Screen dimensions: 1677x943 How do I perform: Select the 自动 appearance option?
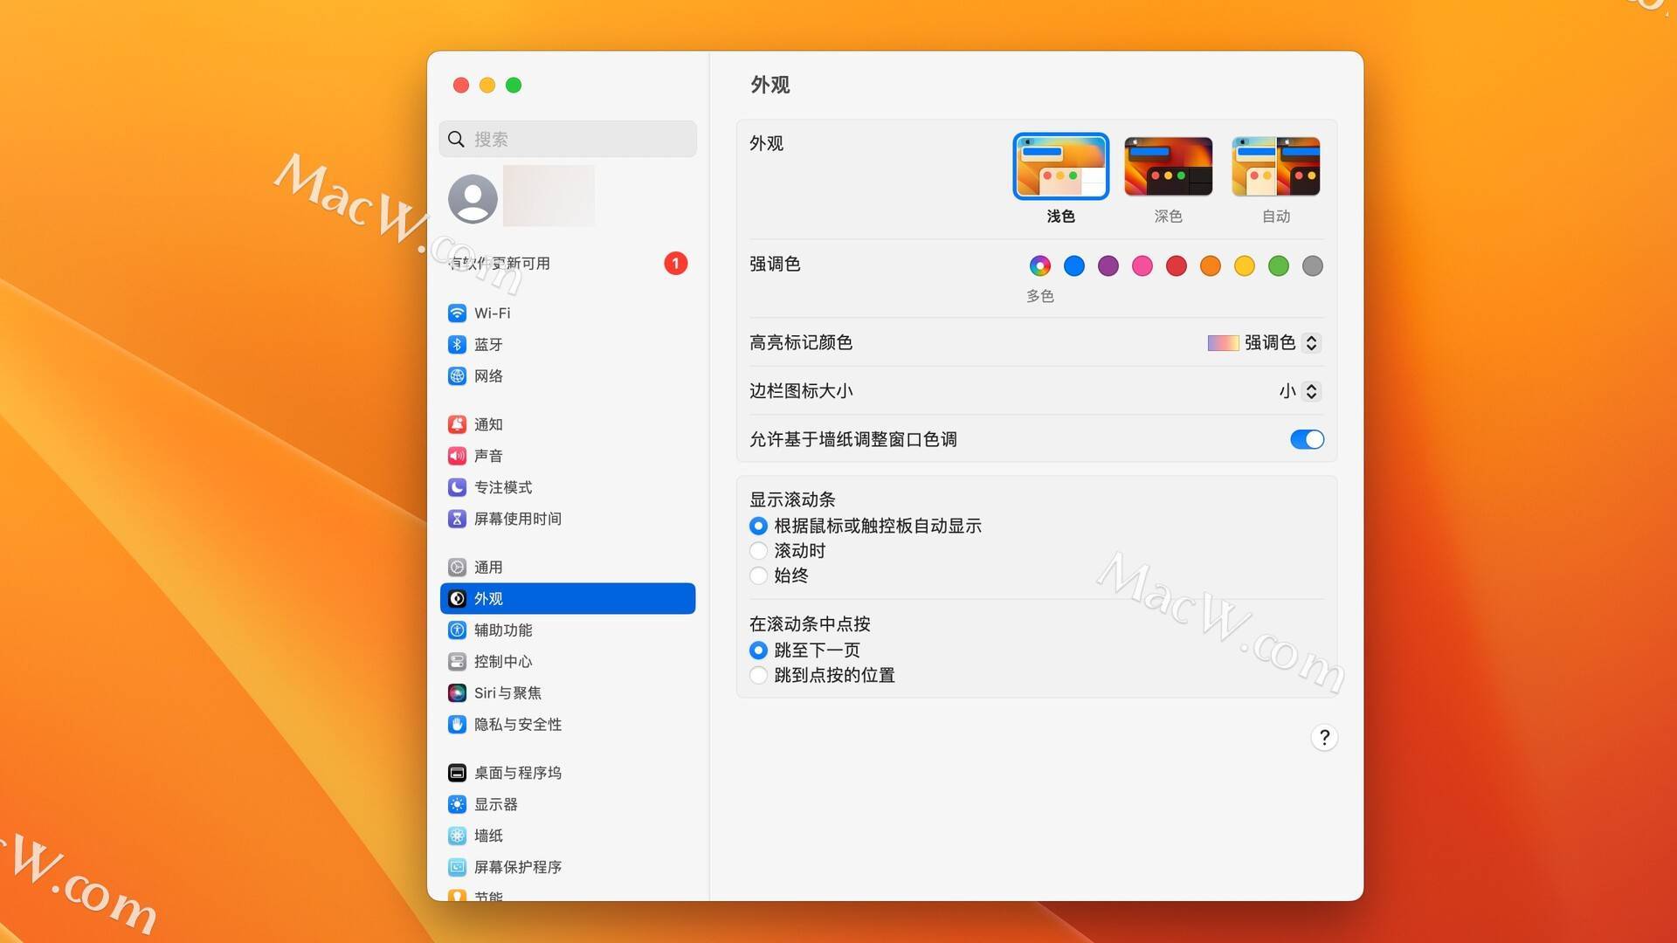pyautogui.click(x=1276, y=166)
